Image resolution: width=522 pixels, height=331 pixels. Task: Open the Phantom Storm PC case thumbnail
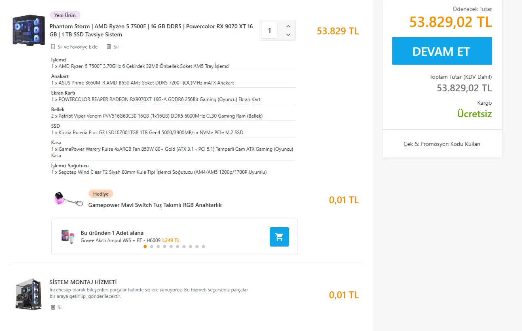[29, 30]
